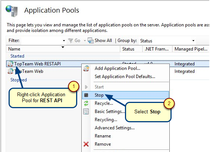Click the Application Pools server globe icon

click(x=12, y=11)
